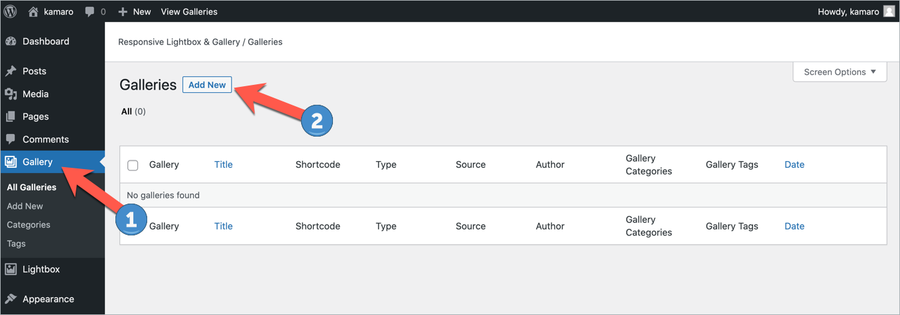Click the Posts pushpin icon
The image size is (900, 315).
(x=11, y=71)
